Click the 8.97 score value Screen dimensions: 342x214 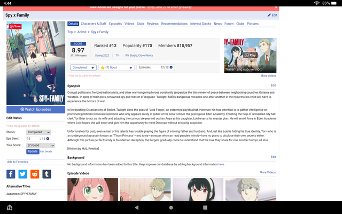[78, 50]
